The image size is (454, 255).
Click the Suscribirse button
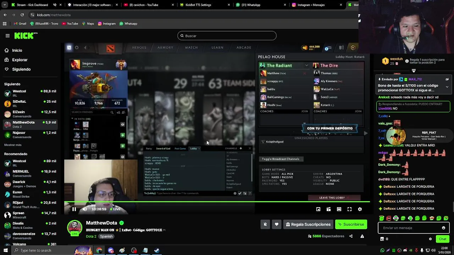coord(351,224)
